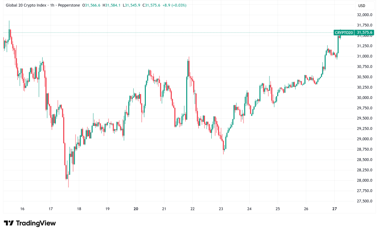Click the Open value O31,566.6 in legend
This screenshot has height=233, width=379.
tap(92, 6)
